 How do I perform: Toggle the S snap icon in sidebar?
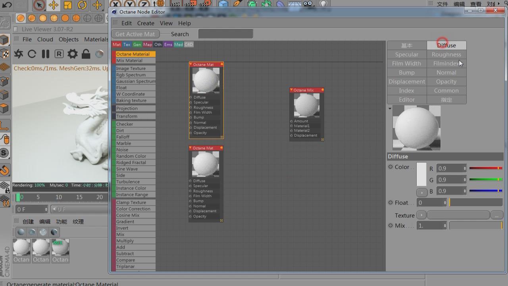point(4,153)
